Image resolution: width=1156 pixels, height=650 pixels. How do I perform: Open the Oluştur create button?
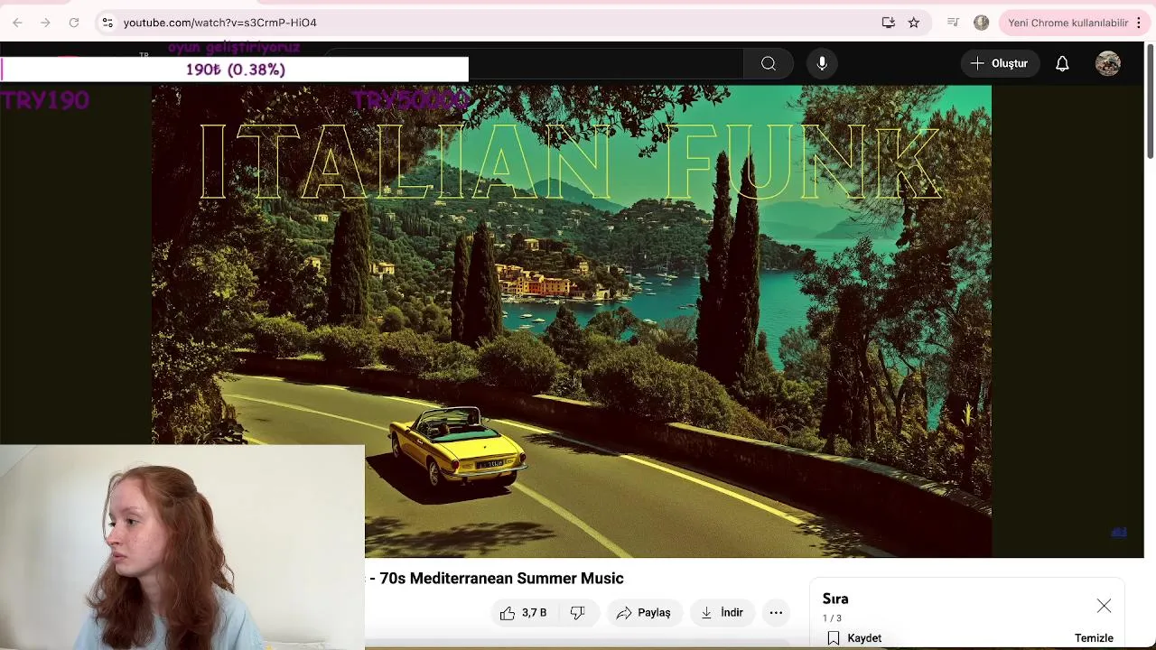pos(1000,63)
